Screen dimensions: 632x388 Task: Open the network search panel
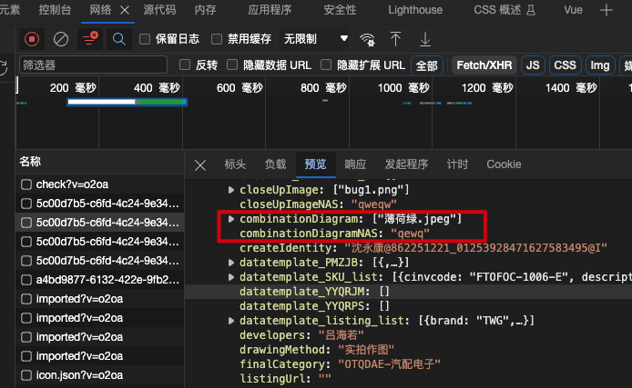pos(118,39)
